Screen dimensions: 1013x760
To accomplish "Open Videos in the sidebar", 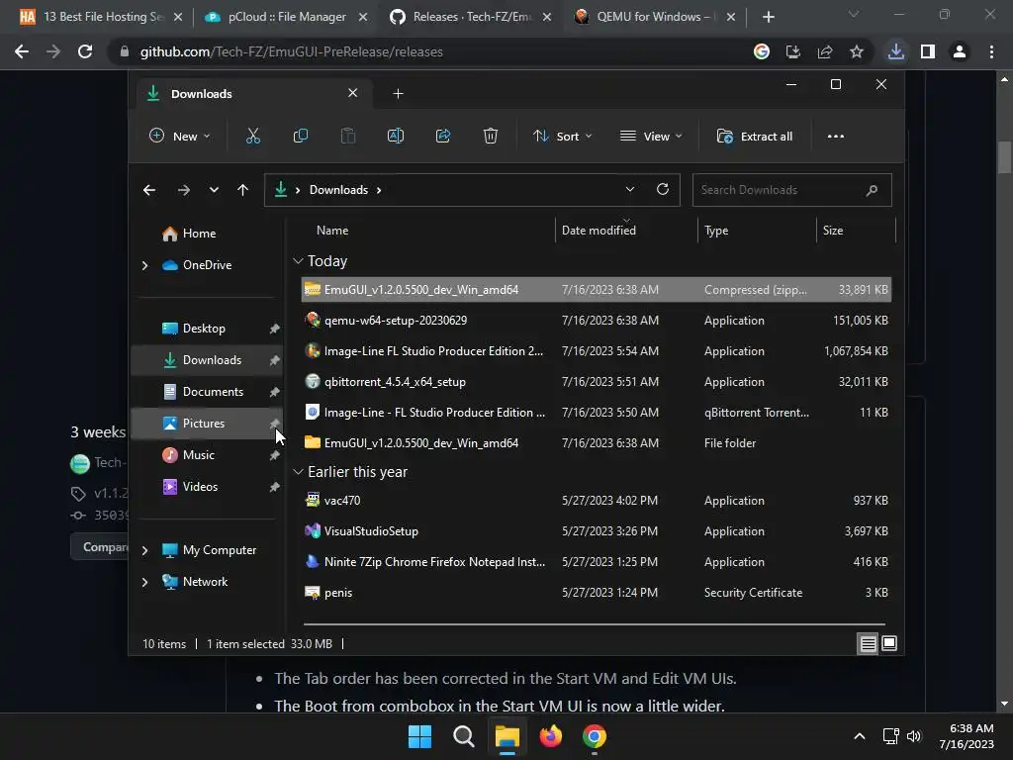I will [200, 487].
